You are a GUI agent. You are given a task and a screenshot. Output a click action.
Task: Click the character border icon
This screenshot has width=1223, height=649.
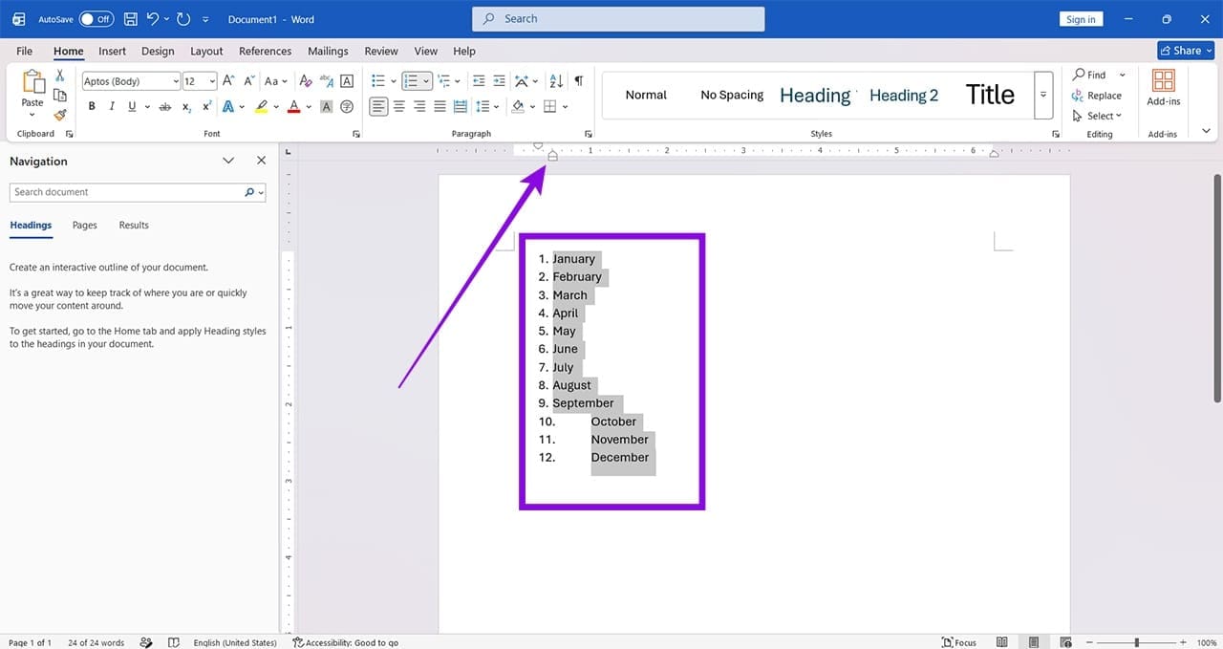(347, 81)
